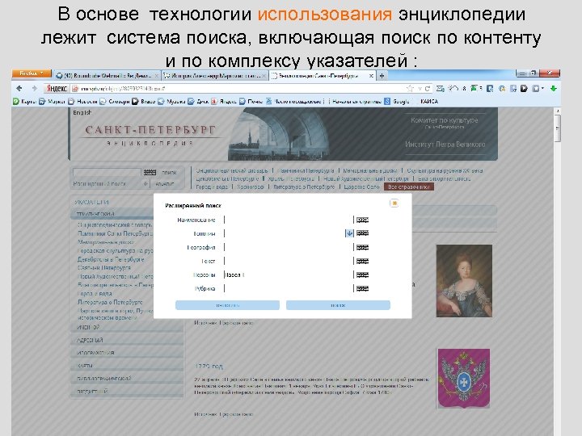Open the orange Firefox menu button
Image resolution: width=582 pixels, height=436 pixels.
32,73
